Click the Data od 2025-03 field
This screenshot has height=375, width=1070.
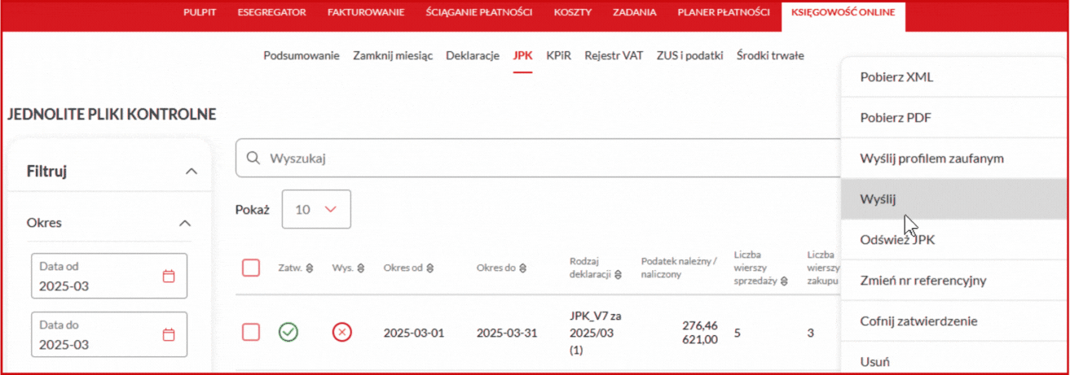(x=109, y=276)
